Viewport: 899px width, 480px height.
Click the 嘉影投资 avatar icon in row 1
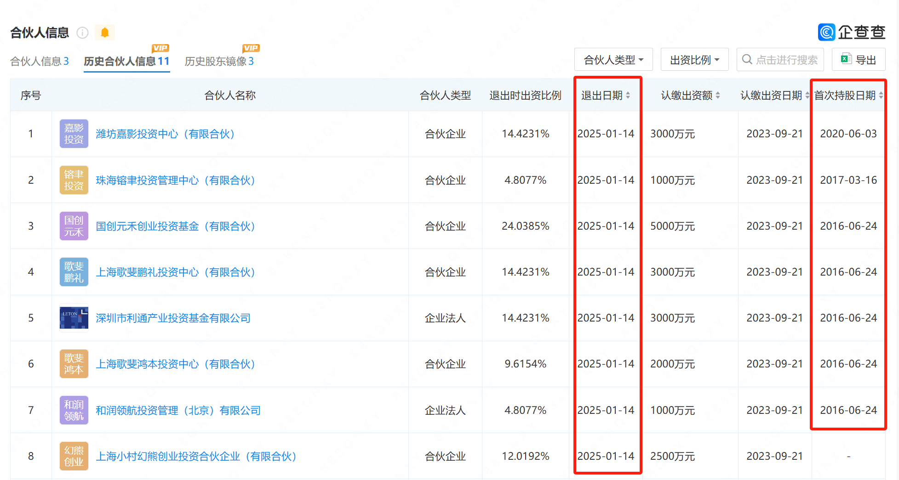pos(74,134)
